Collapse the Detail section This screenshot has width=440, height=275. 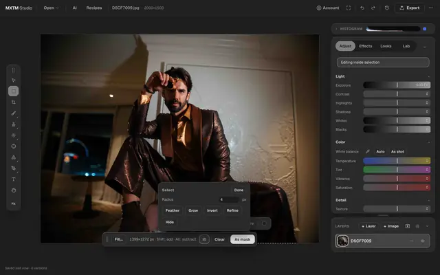tap(428, 200)
